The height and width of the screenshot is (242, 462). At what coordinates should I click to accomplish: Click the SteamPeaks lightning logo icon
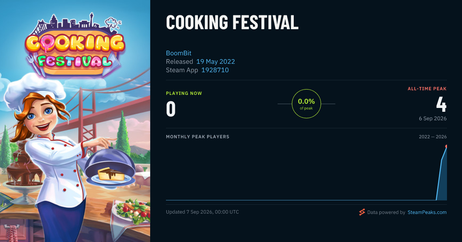[x=362, y=212]
